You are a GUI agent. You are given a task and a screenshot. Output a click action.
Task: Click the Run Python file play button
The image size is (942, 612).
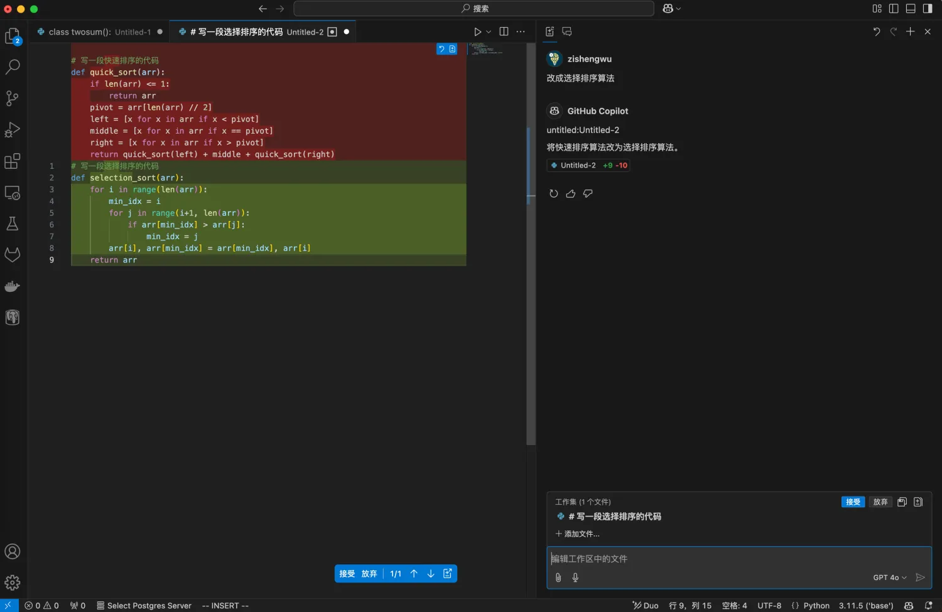pos(478,31)
